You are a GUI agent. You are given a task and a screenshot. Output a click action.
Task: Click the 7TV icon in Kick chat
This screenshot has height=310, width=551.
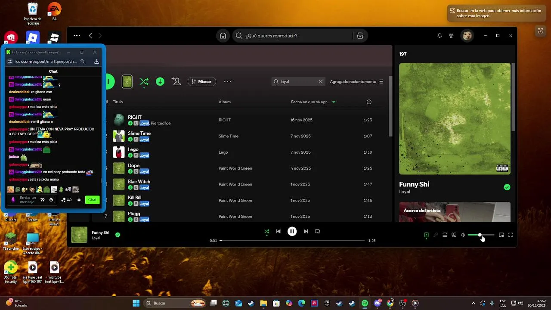pyautogui.click(x=42, y=200)
